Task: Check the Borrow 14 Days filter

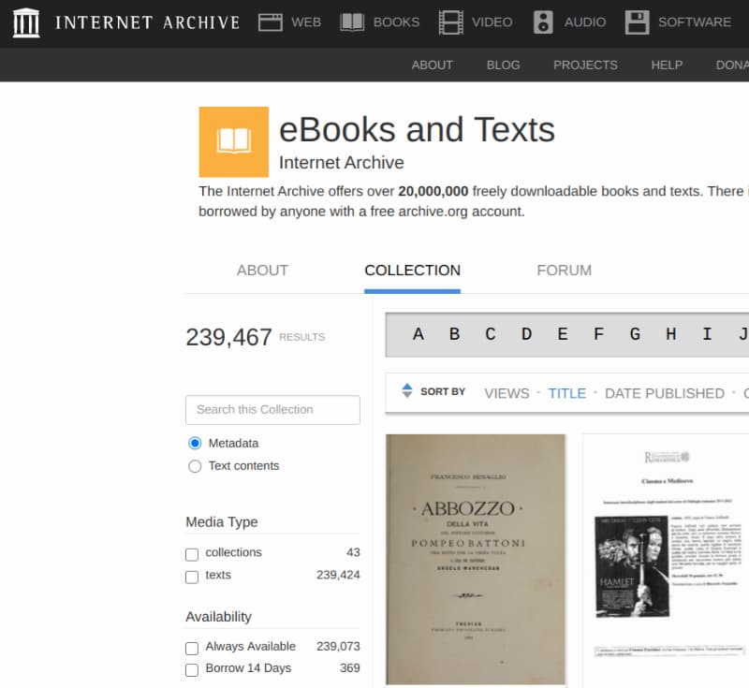Action: tap(192, 669)
